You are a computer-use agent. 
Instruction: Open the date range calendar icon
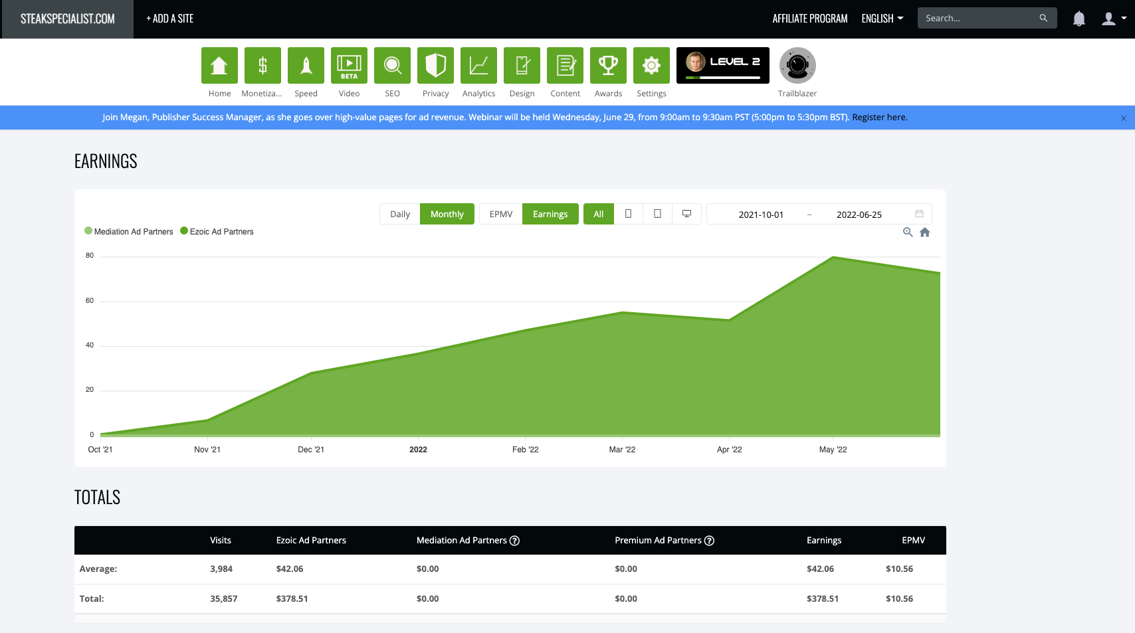pyautogui.click(x=919, y=214)
